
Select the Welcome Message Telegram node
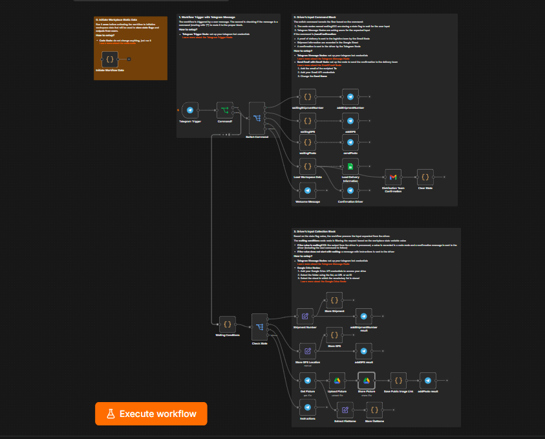tap(308, 190)
